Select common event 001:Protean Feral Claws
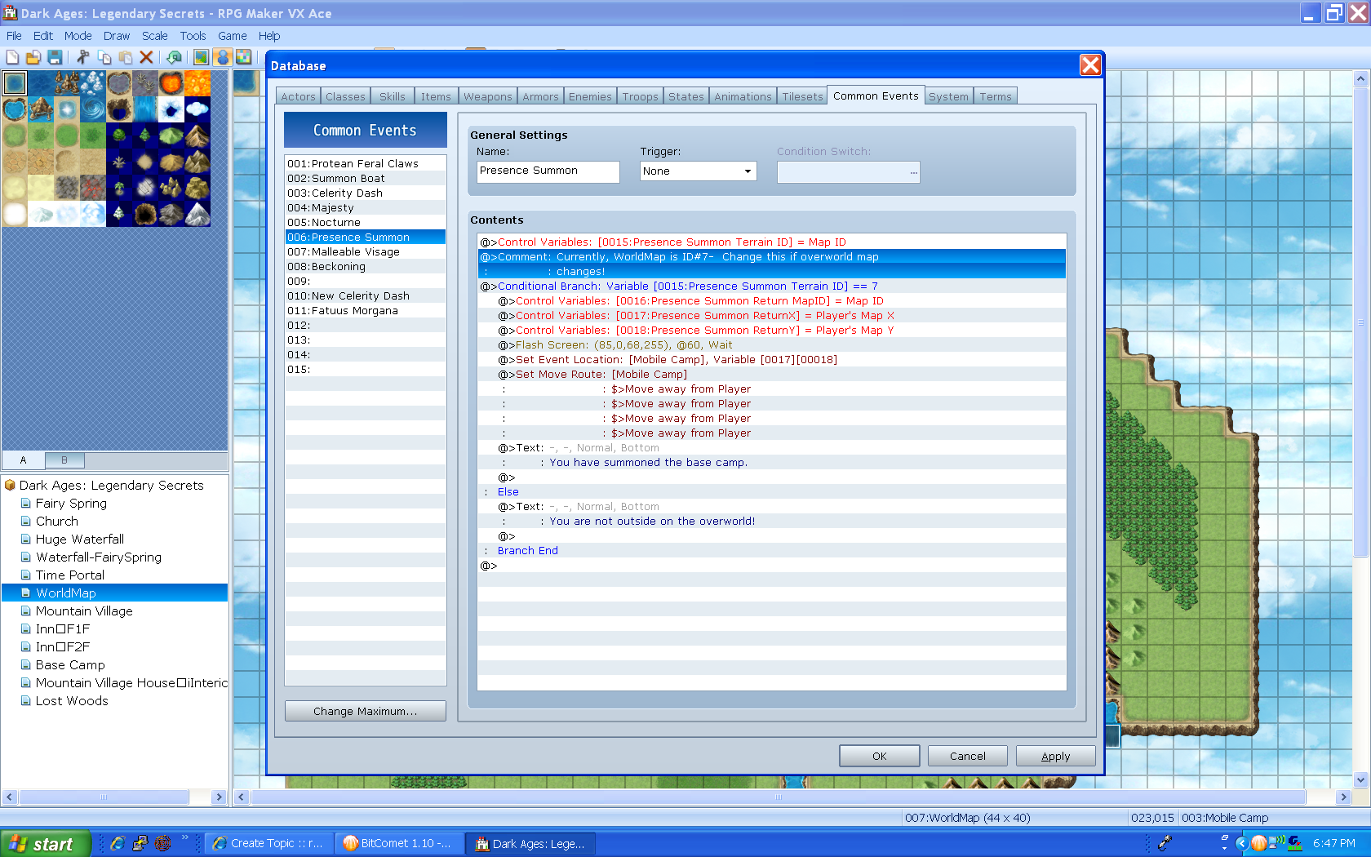 pyautogui.click(x=365, y=163)
